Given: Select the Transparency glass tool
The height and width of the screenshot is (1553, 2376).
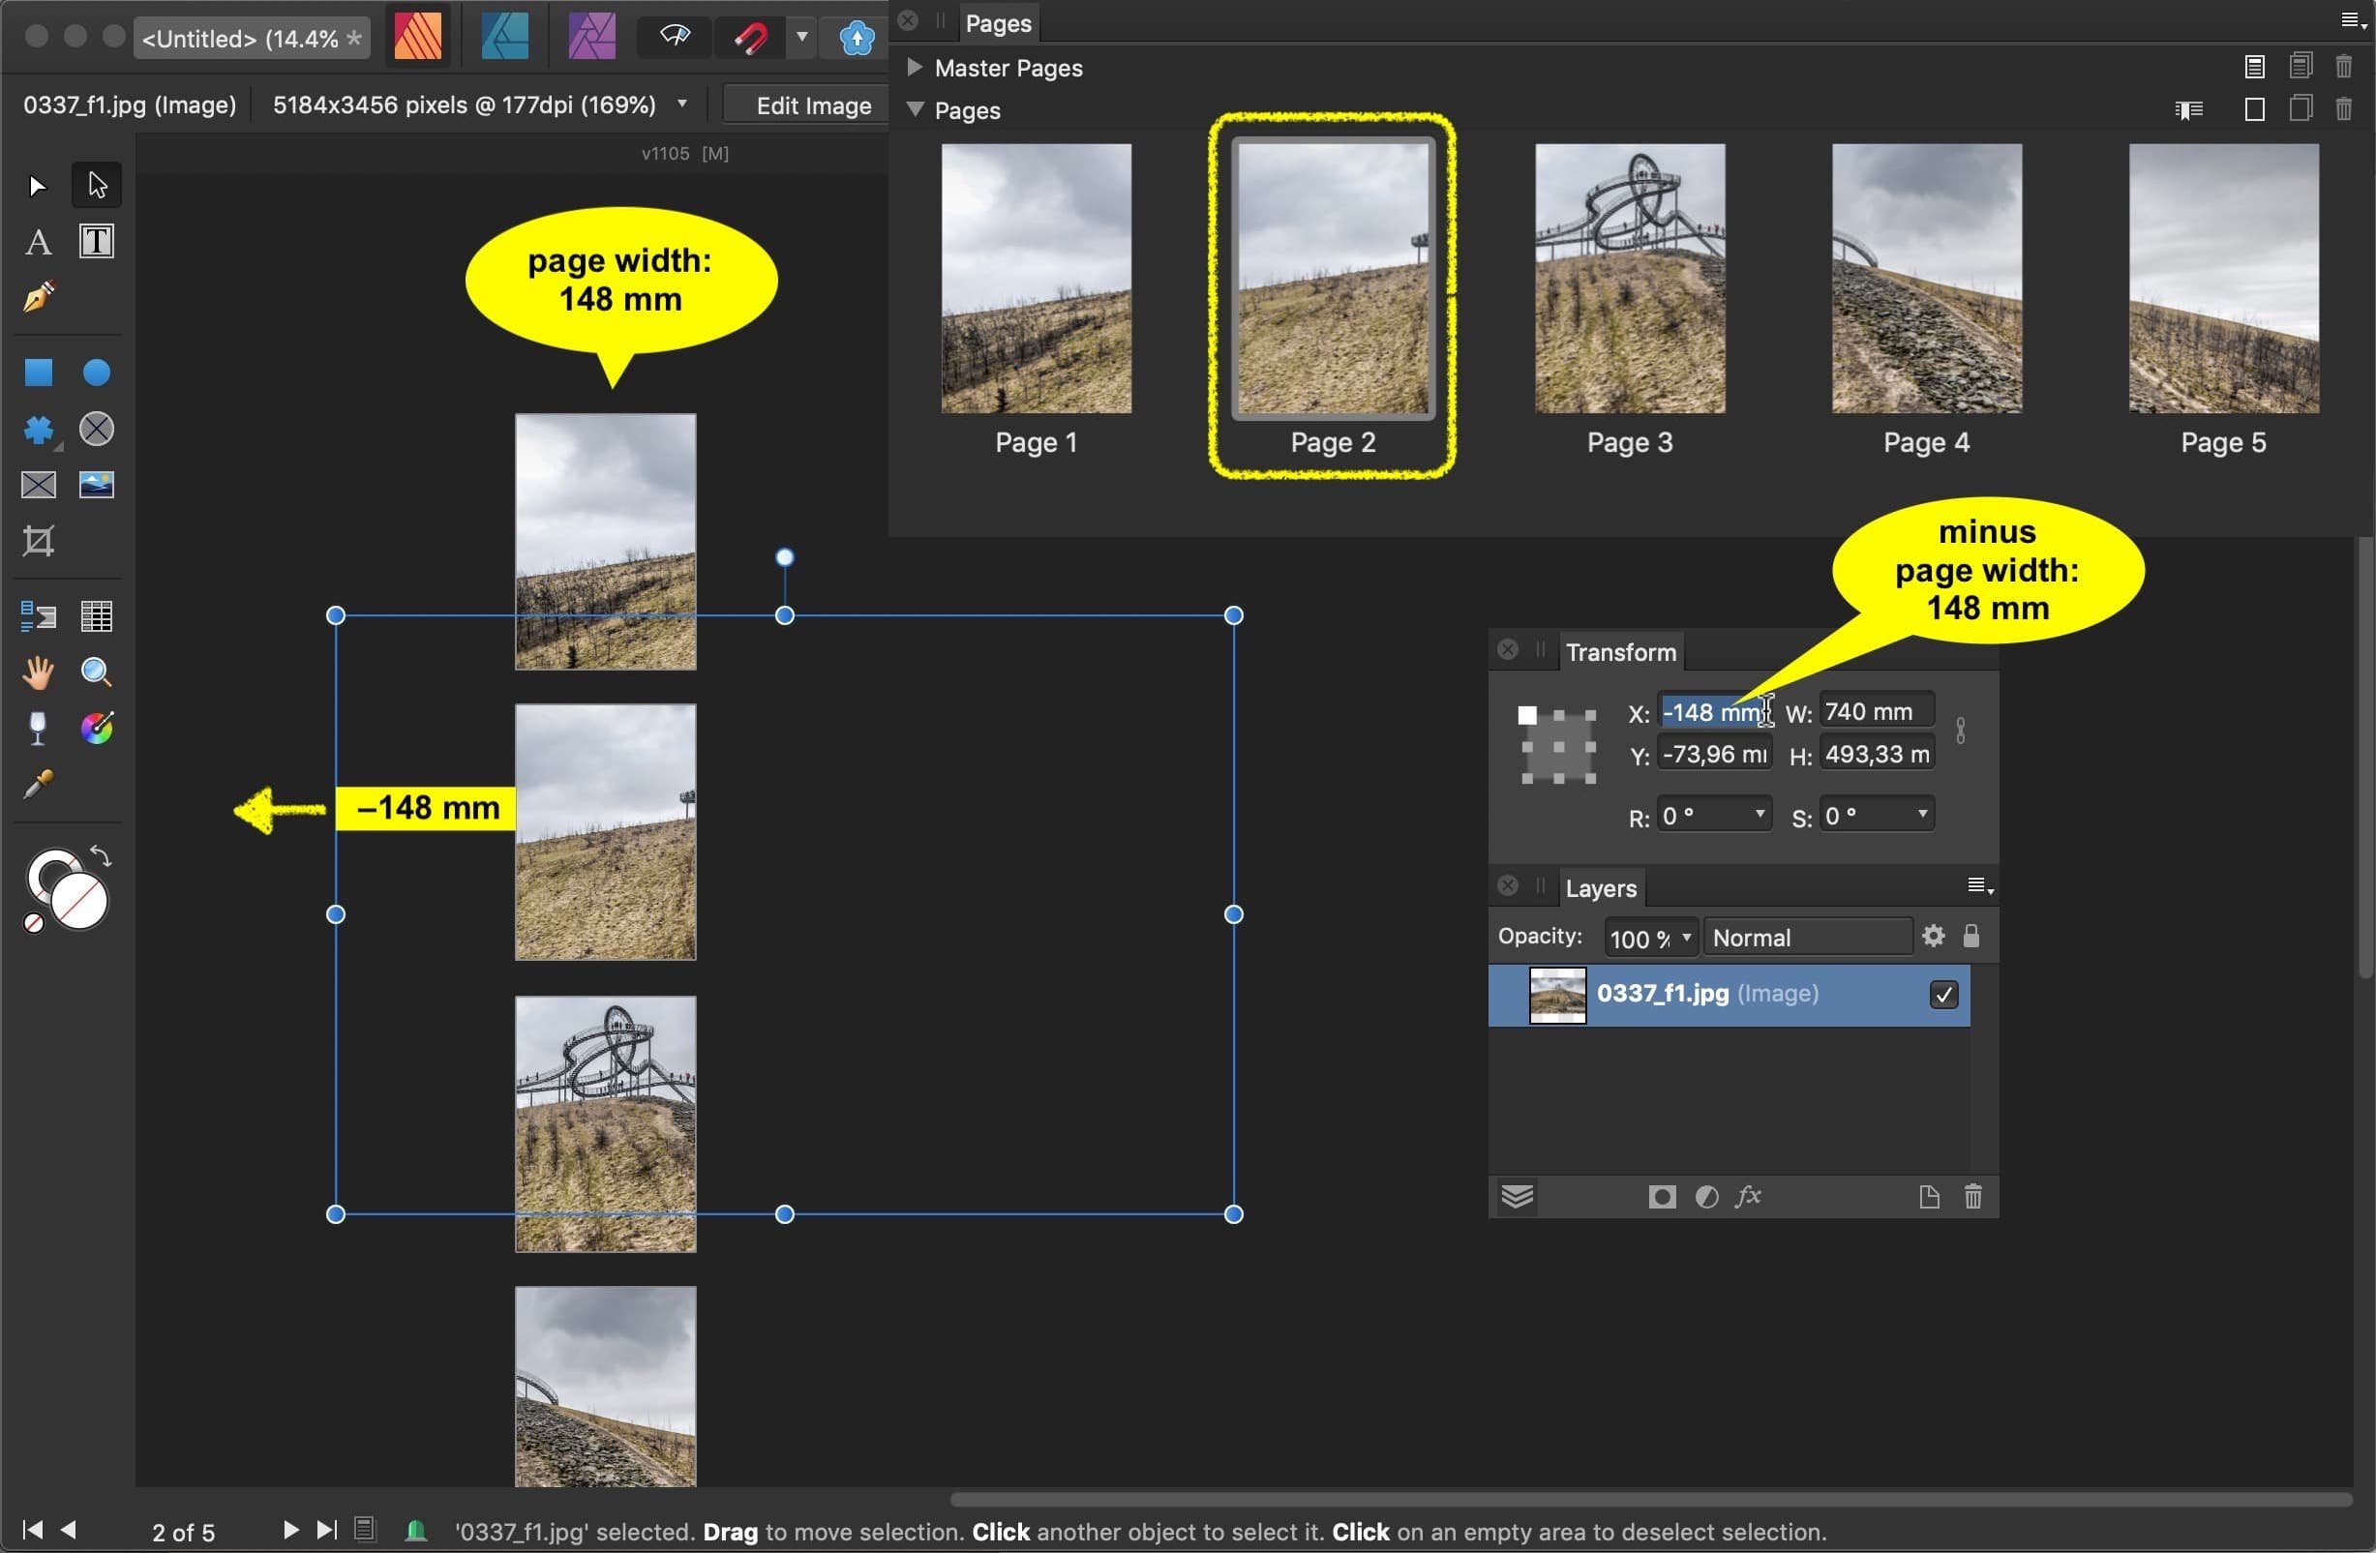Looking at the screenshot, I should (38, 729).
